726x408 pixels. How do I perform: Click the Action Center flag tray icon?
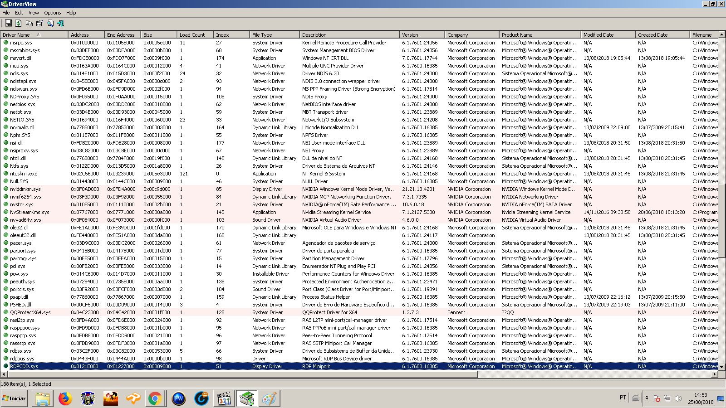click(x=657, y=398)
